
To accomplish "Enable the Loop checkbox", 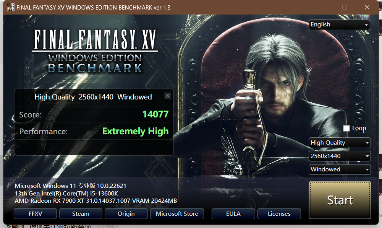I will tap(346, 128).
